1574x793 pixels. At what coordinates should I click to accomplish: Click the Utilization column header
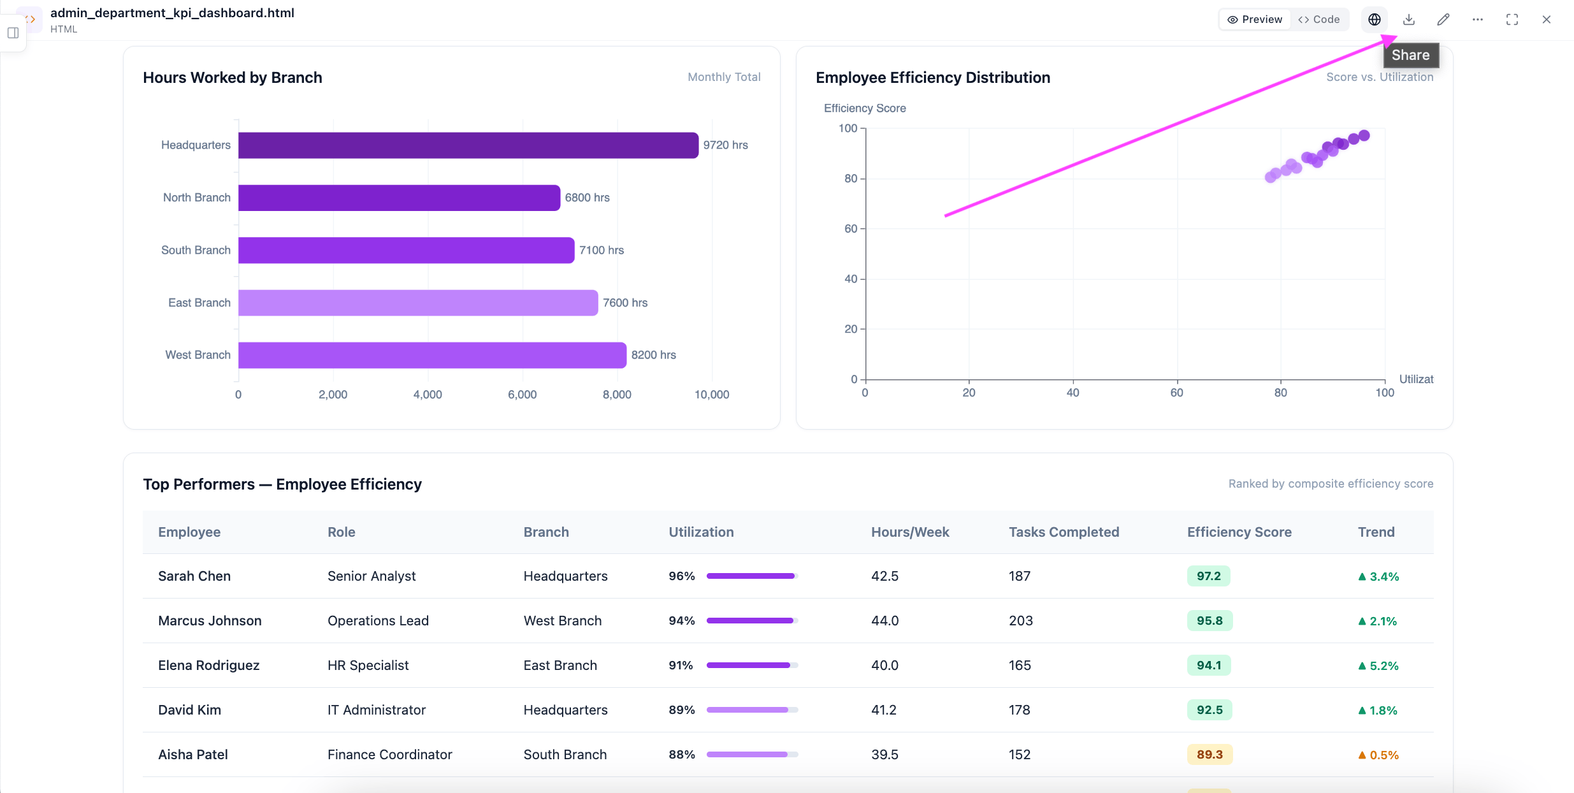(x=701, y=532)
